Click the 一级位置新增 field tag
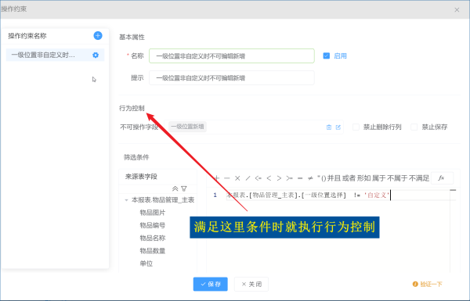This screenshot has height=301, width=470. pyautogui.click(x=187, y=127)
